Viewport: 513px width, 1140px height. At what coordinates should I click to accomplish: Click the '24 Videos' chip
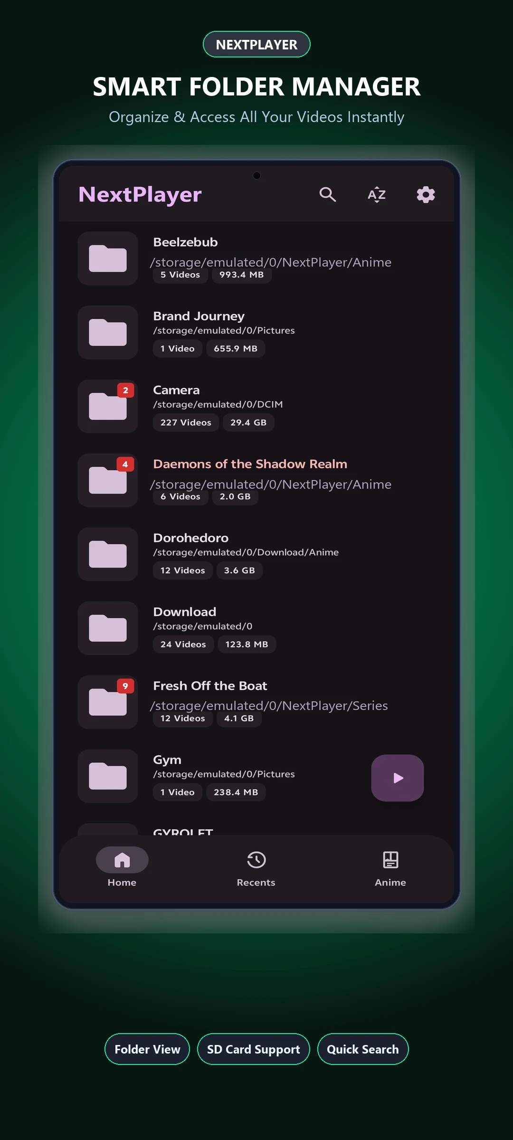(x=183, y=645)
